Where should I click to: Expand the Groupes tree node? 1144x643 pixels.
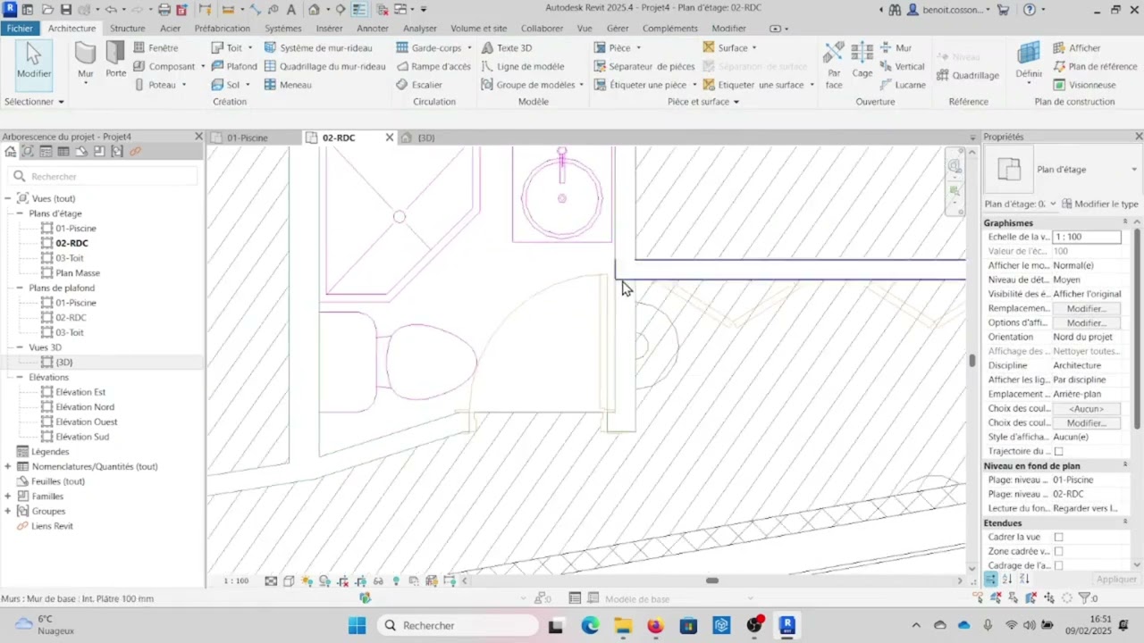pyautogui.click(x=8, y=512)
